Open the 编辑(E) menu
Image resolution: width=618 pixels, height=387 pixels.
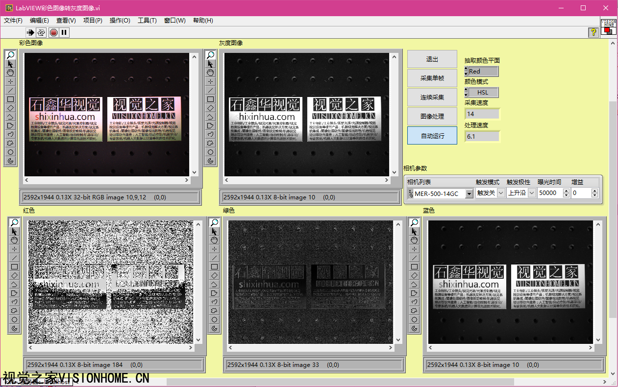(x=39, y=21)
